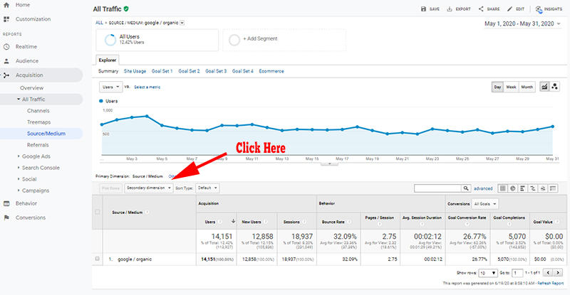Open the Referrals report in sidebar
The height and width of the screenshot is (295, 570).
pos(38,145)
